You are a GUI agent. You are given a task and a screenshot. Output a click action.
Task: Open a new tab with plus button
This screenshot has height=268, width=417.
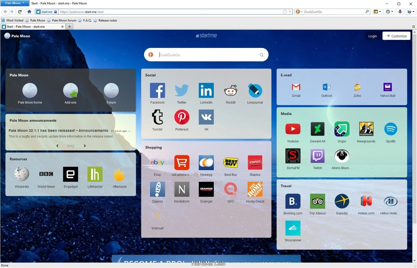(69, 27)
